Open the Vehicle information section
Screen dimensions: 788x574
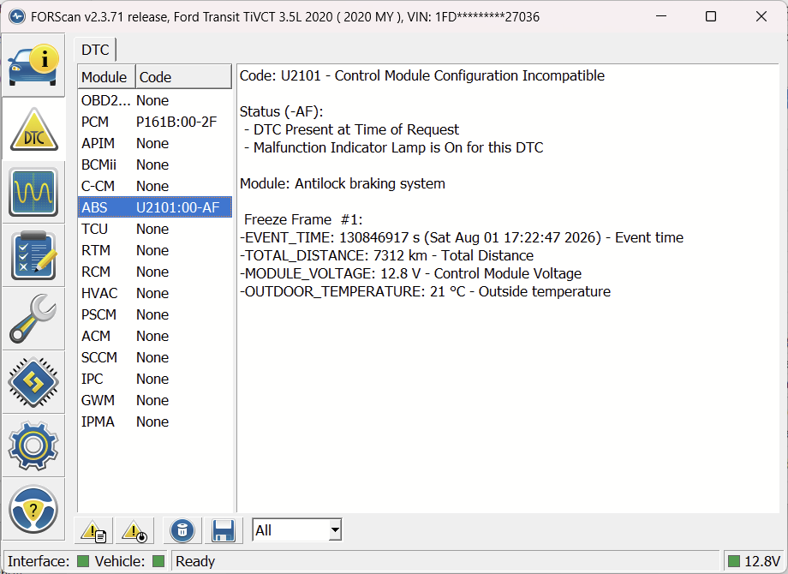tap(33, 65)
